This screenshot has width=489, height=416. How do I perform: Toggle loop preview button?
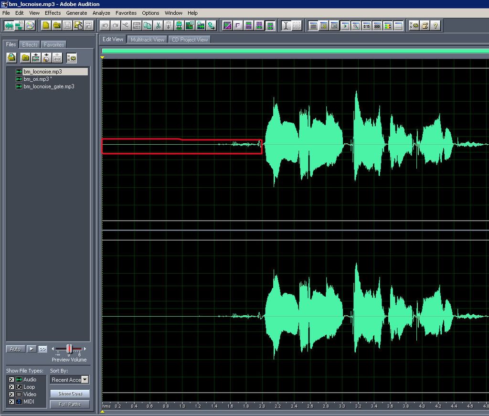click(x=43, y=349)
